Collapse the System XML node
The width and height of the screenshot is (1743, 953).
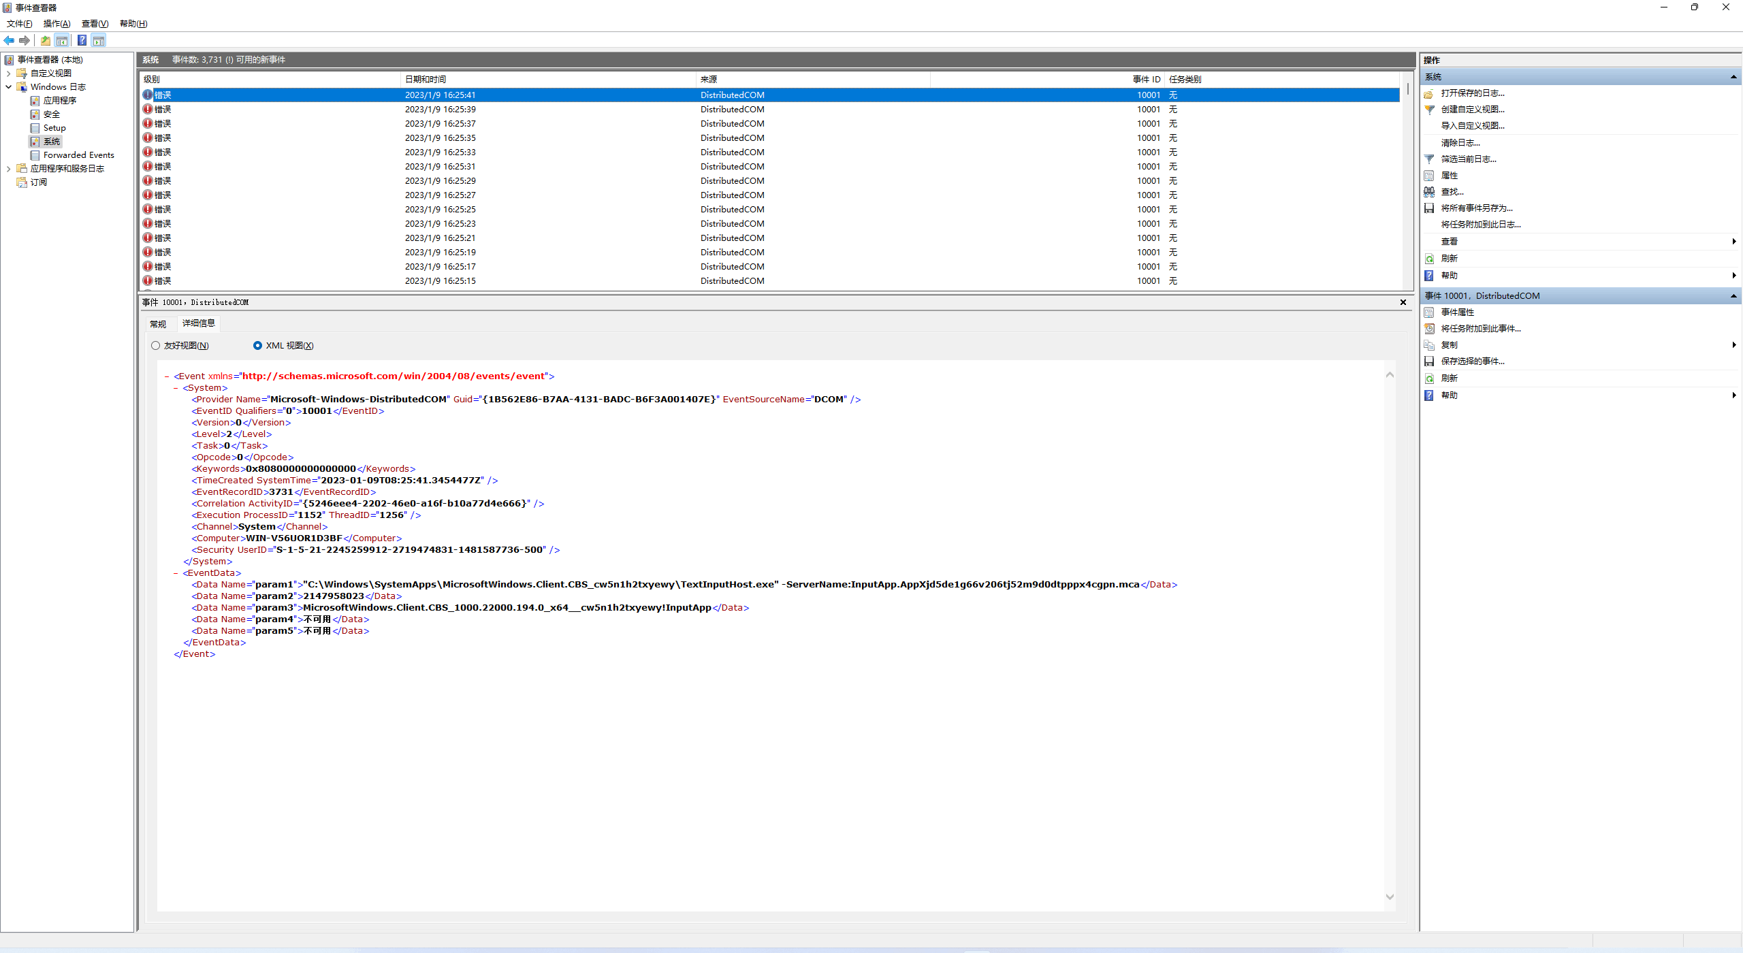pos(176,388)
